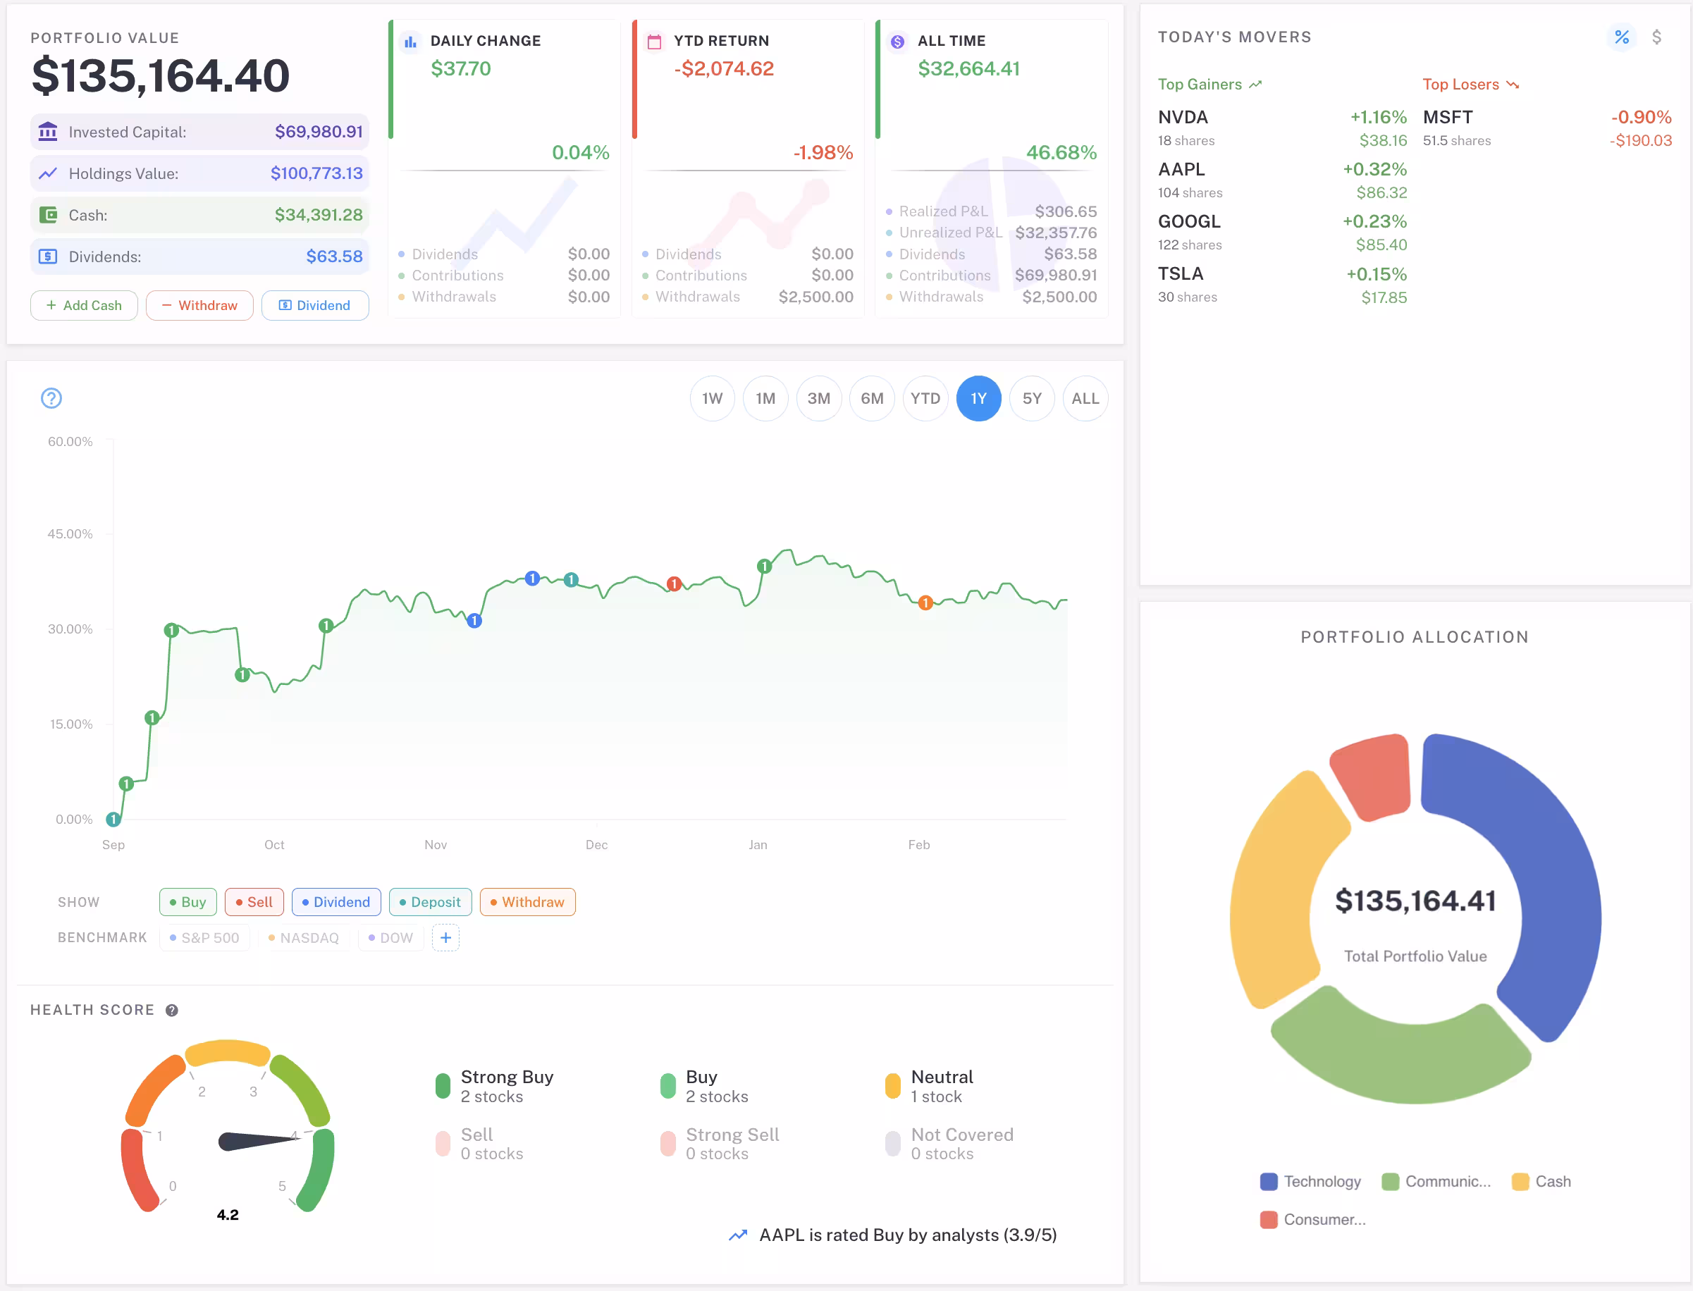This screenshot has height=1291, width=1693.
Task: Select the percent display mode icon
Action: click(1622, 36)
